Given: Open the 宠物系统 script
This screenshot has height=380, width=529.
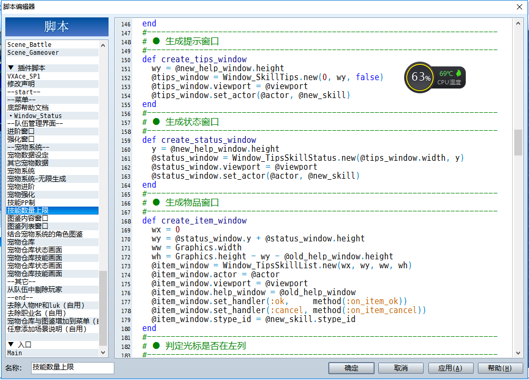Looking at the screenshot, I should point(21,171).
